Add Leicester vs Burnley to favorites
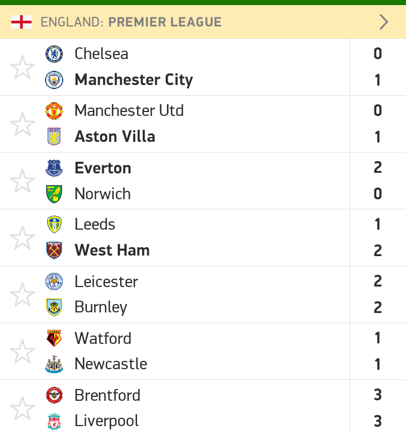 [x=23, y=295]
